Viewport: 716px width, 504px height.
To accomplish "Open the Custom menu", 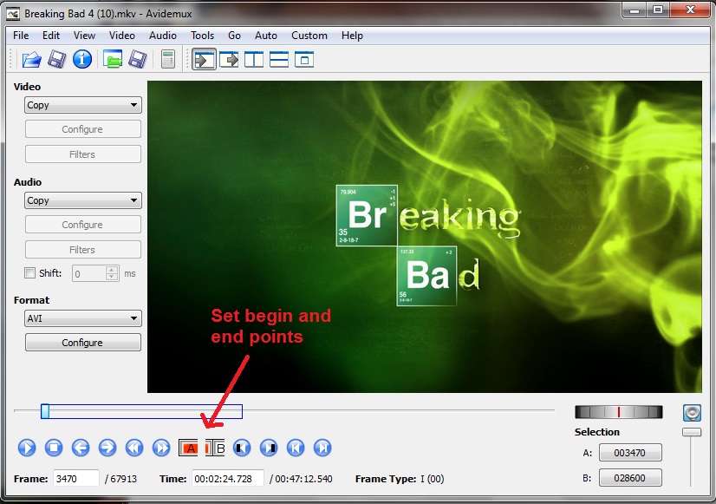I will coord(309,36).
